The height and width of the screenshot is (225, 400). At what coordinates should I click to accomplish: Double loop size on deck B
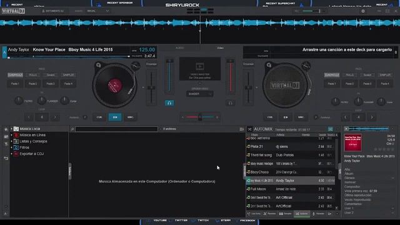(x=372, y=117)
